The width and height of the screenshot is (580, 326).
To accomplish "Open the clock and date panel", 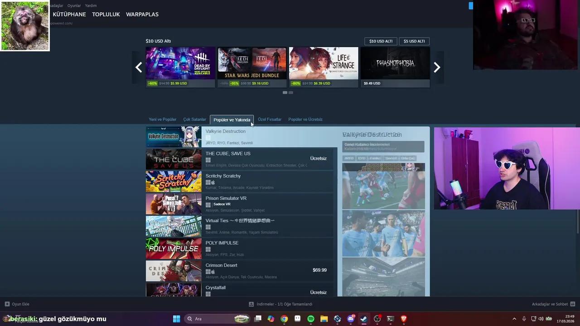I will click(565, 319).
